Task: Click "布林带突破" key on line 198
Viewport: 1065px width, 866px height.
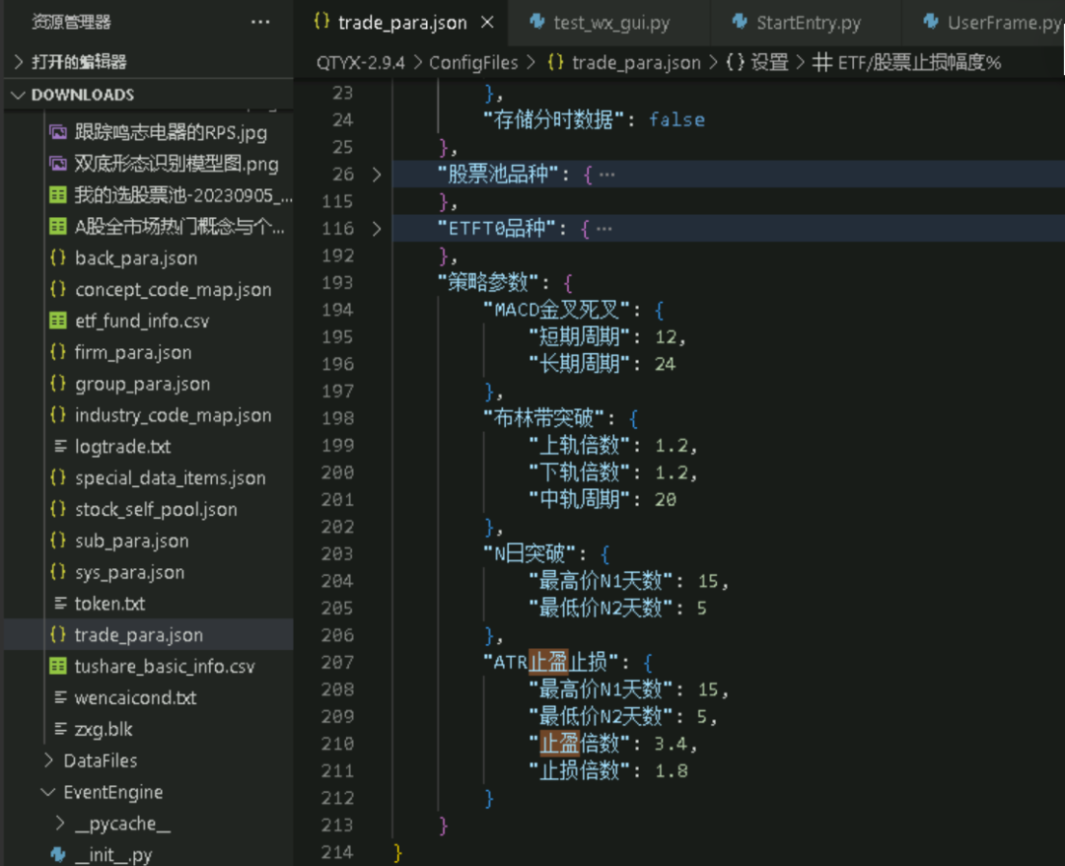Action: pyautogui.click(x=544, y=418)
